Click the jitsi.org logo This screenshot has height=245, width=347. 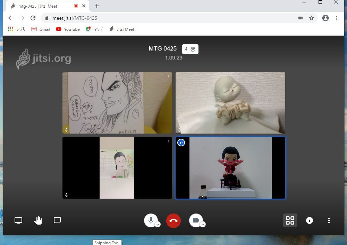click(44, 59)
